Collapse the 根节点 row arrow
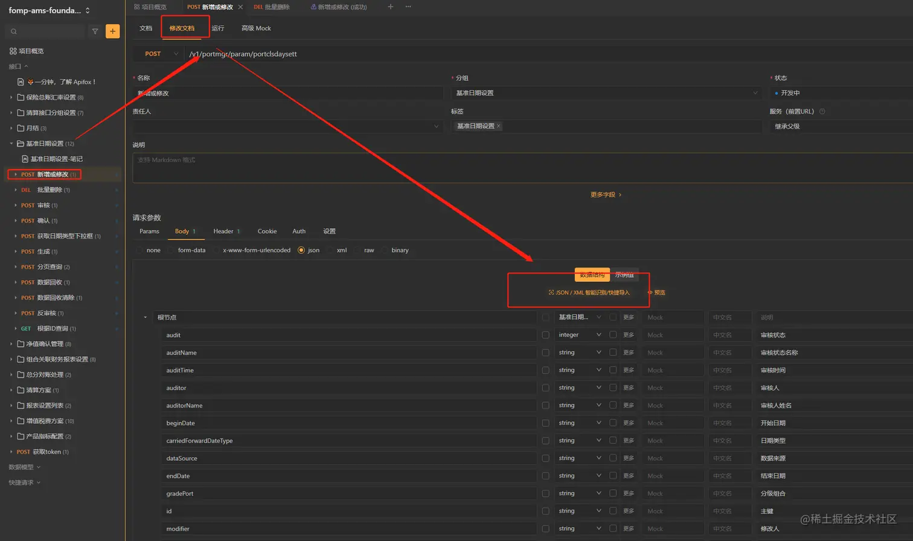The width and height of the screenshot is (913, 541). [x=145, y=318]
